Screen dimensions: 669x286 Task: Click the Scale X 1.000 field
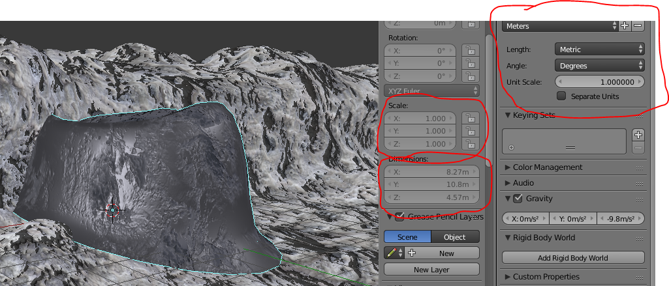pyautogui.click(x=420, y=119)
